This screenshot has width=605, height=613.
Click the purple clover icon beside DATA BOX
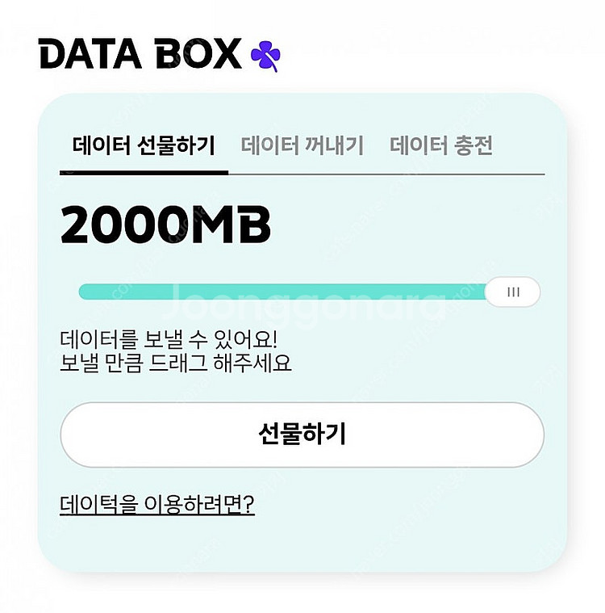(265, 55)
